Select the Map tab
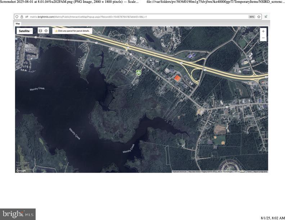This screenshot has height=220, width=285. [18, 24]
